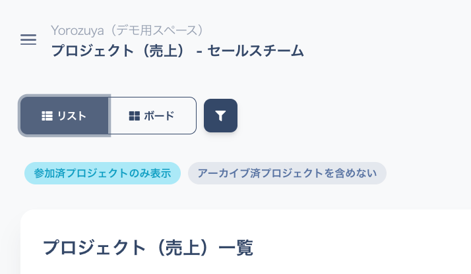
Task: Click the プロジェクト（売上） - セールスチーム page title
Action: tap(177, 51)
